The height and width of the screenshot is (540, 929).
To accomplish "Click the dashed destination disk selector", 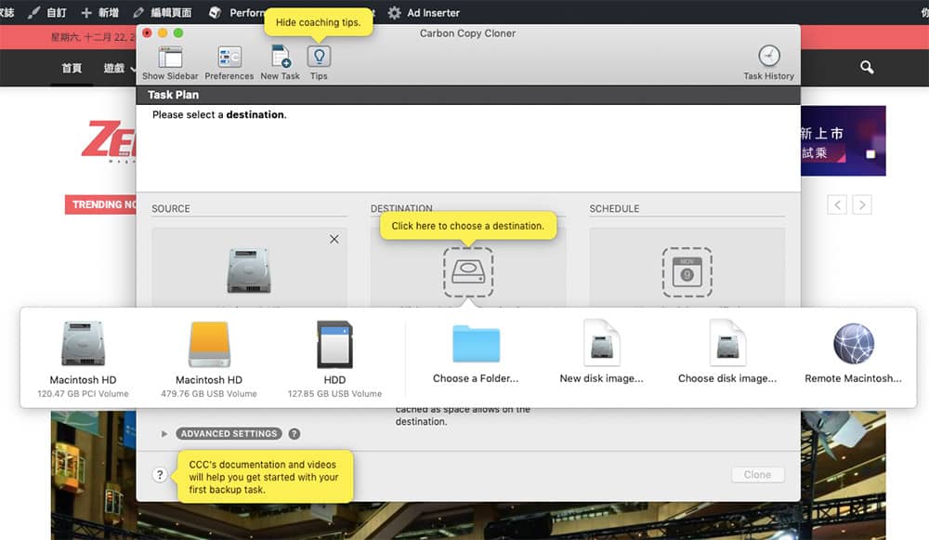I will point(468,272).
